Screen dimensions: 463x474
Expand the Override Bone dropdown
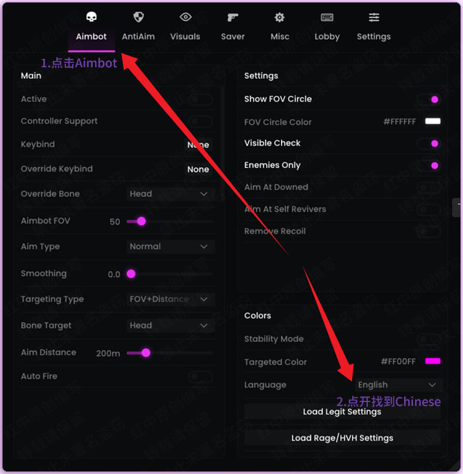click(x=171, y=194)
